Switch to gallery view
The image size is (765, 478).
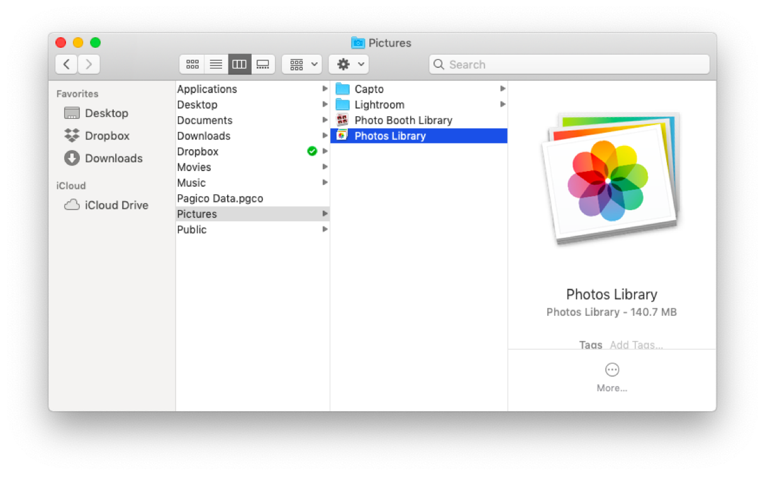point(263,64)
